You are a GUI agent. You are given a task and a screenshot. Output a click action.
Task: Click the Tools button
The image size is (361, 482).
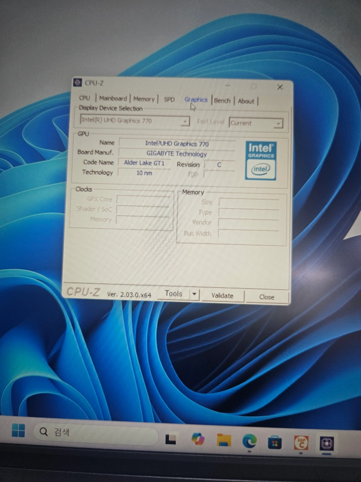(173, 294)
